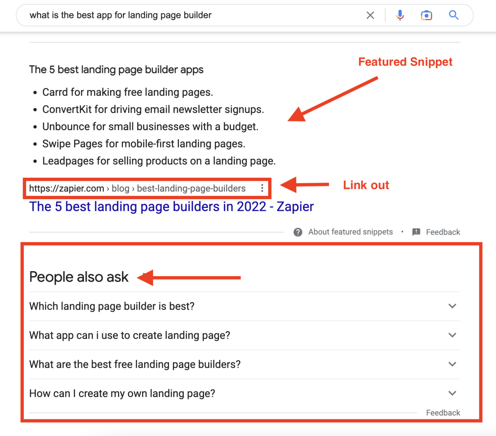
Task: Select 'ConvertKit for driving email newsletter signups.'
Action: tap(153, 109)
